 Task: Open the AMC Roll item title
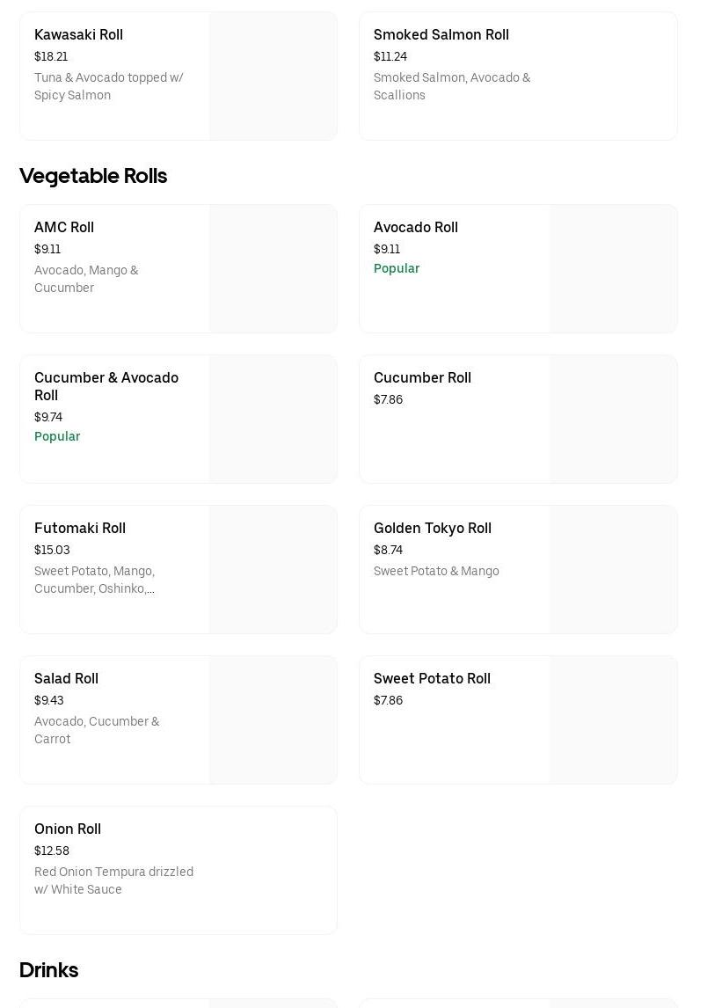click(x=64, y=228)
